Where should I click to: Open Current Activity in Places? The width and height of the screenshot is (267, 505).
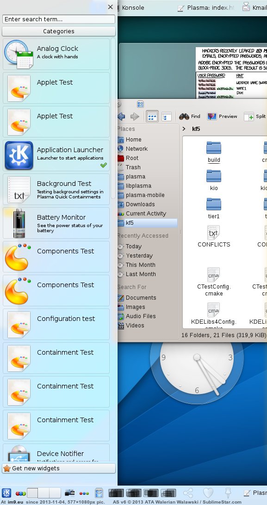147,214
